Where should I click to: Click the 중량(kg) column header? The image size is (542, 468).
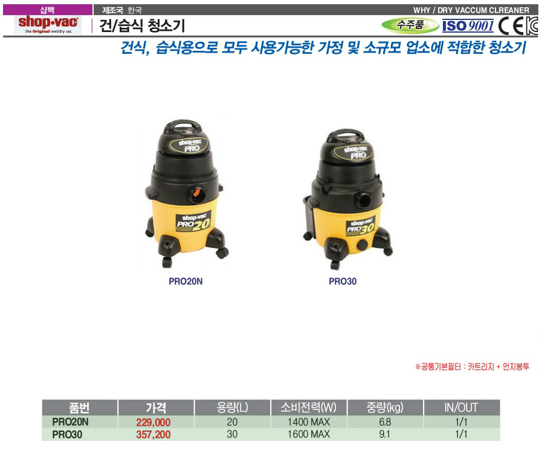(385, 407)
